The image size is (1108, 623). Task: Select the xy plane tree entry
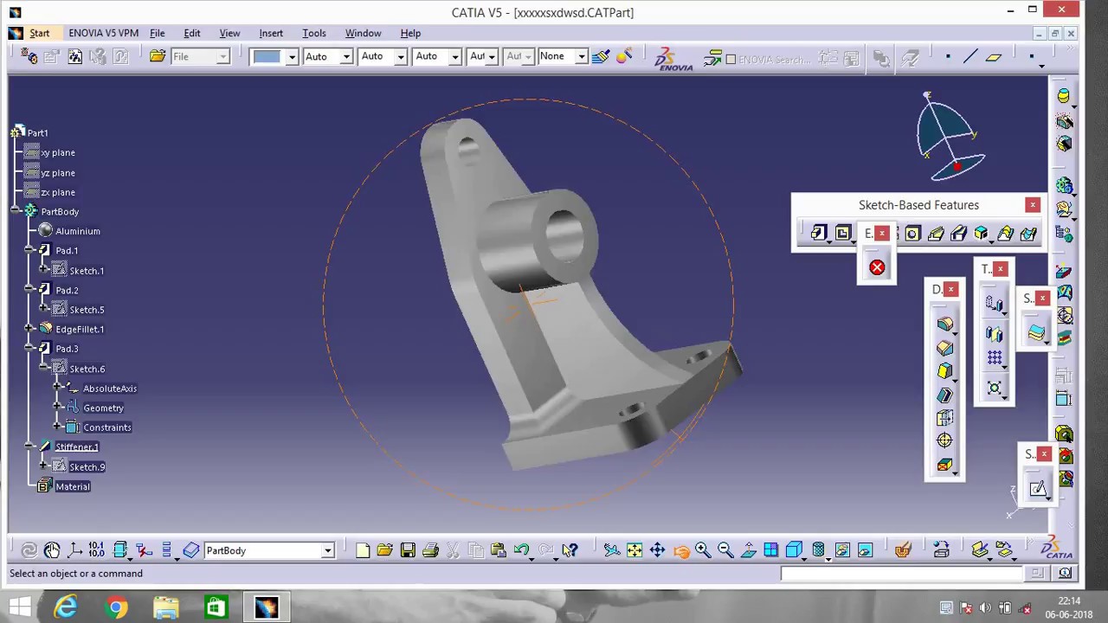[x=58, y=152]
